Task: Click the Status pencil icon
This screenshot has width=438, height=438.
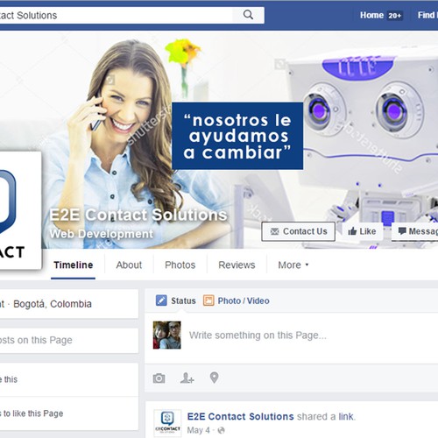Action: (161, 300)
